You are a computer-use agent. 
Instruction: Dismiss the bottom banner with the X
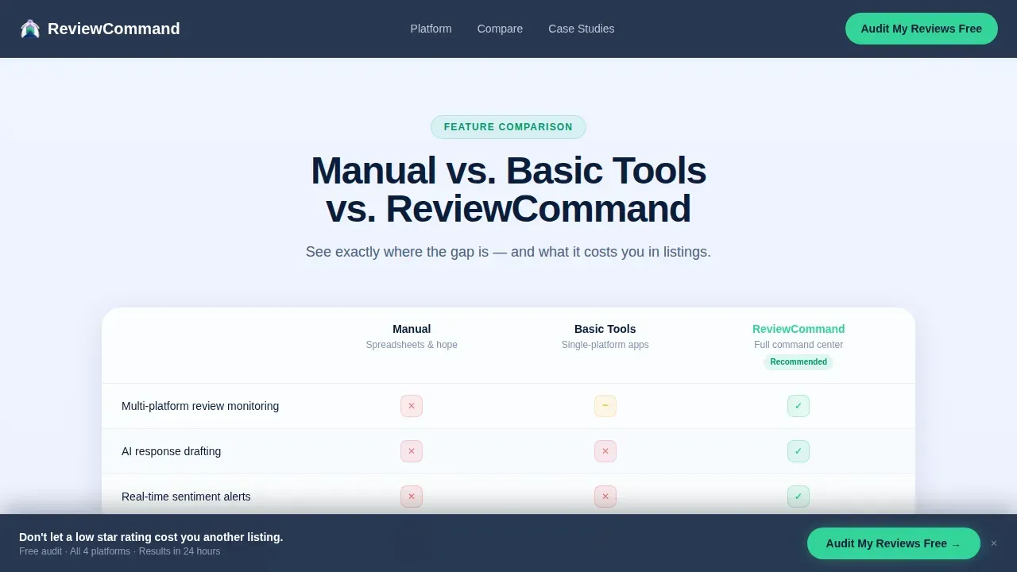[x=994, y=543]
